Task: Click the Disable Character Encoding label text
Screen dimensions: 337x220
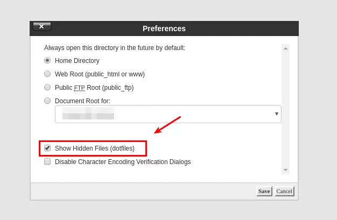Action: (x=123, y=162)
